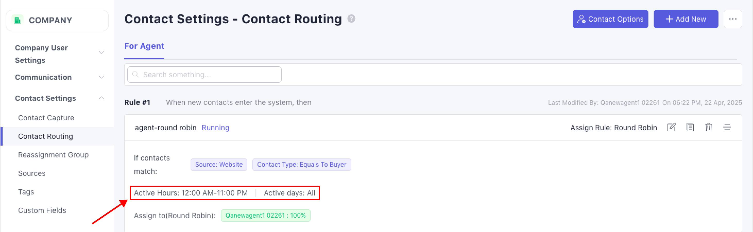Click the Running status link

click(216, 128)
